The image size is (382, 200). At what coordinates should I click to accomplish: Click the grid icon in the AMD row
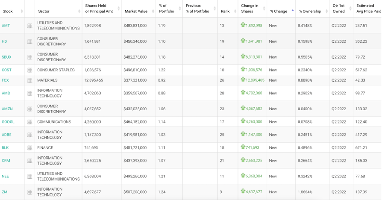[x=29, y=93]
